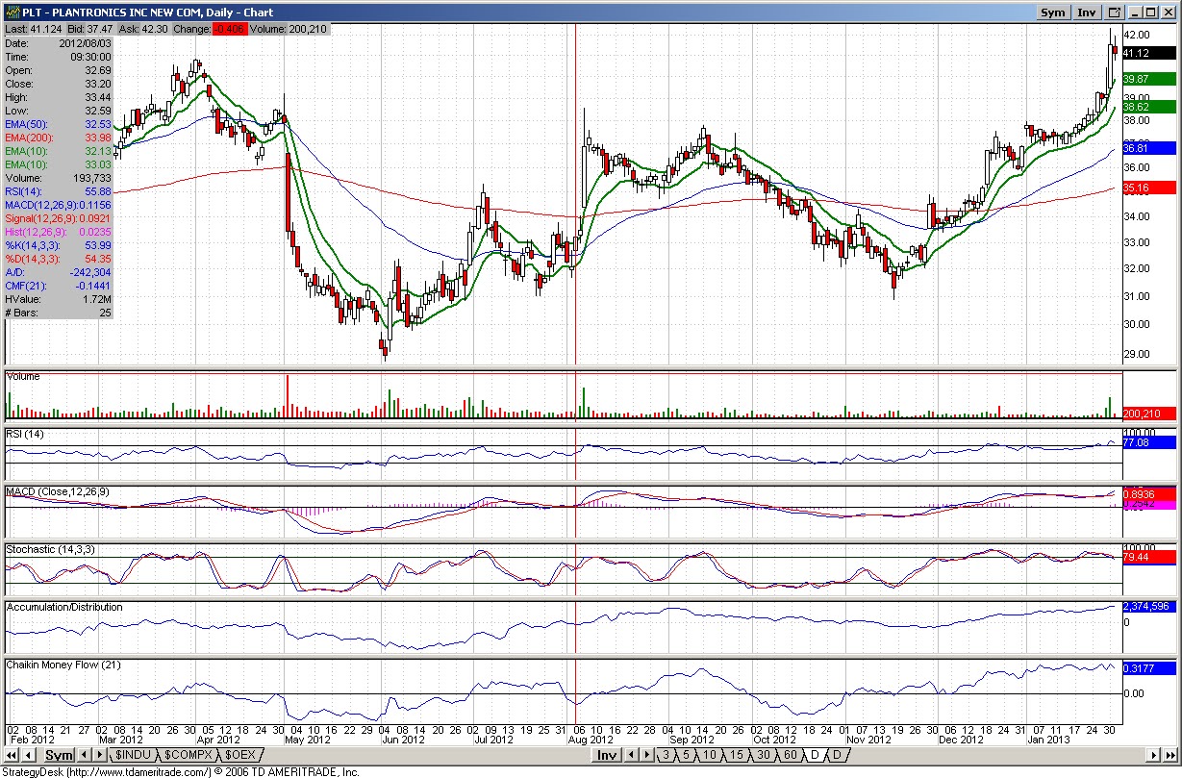Switch to the $OEX symbol tab
Screen dimensions: 1182x778
pos(240,755)
